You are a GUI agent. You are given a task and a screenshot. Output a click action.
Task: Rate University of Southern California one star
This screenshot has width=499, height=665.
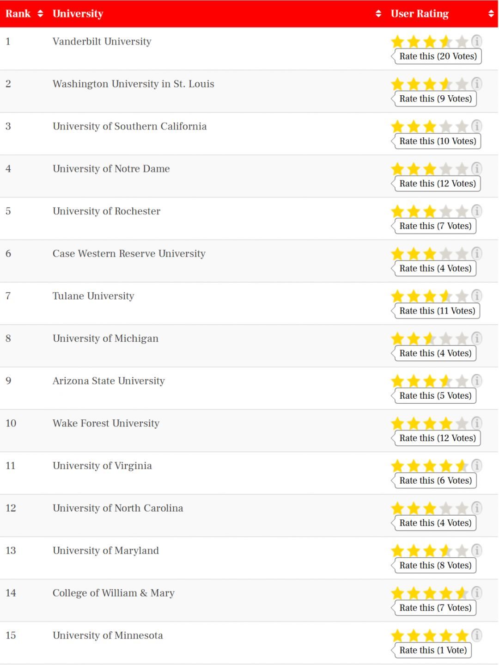tap(397, 126)
